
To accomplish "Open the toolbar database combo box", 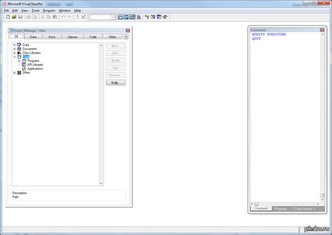I will (x=113, y=17).
